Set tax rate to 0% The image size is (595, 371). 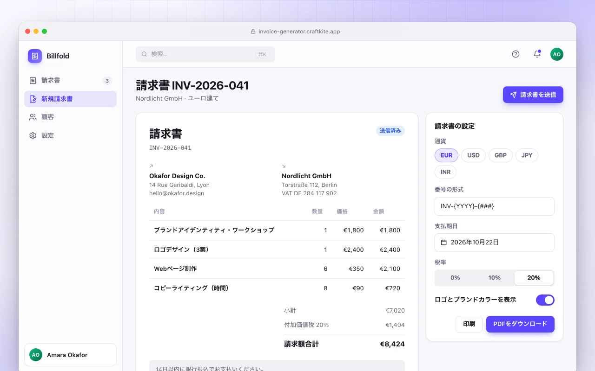(455, 278)
